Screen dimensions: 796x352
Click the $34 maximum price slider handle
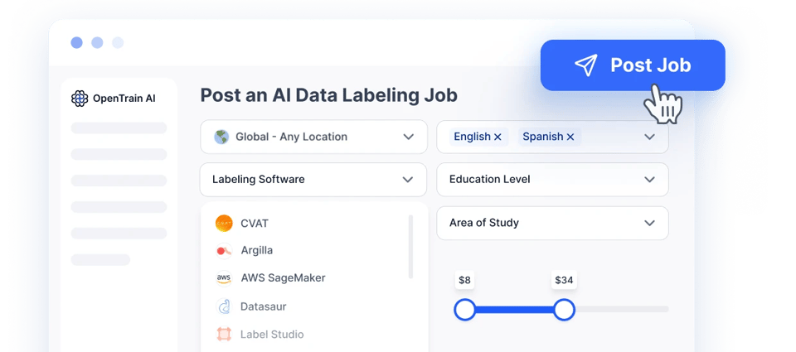(x=564, y=310)
